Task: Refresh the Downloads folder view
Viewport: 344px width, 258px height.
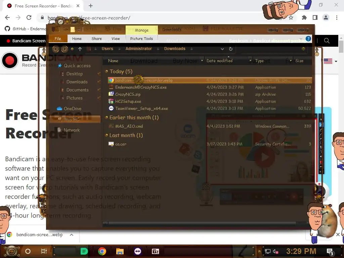Action: 230,49
